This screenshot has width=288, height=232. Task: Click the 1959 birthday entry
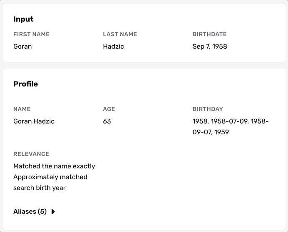click(x=221, y=132)
